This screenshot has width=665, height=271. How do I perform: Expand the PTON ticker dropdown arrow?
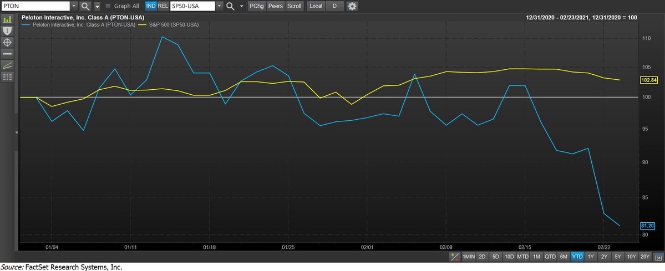tap(74, 6)
